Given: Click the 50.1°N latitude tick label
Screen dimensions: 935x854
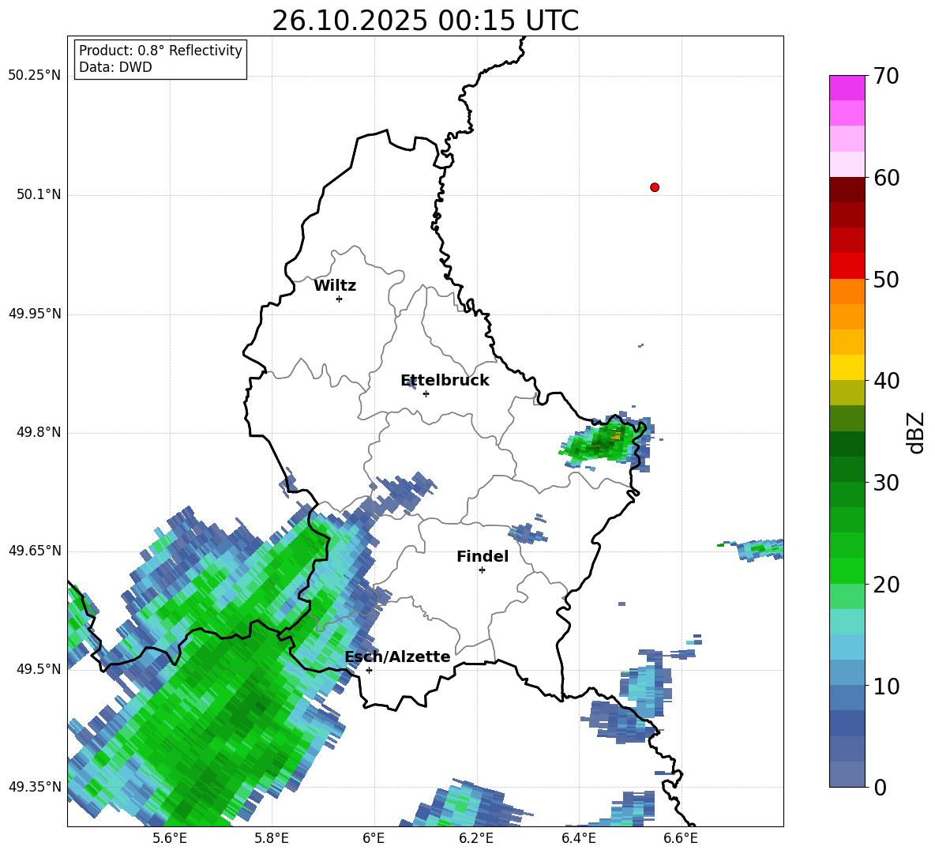Looking at the screenshot, I should (x=35, y=194).
